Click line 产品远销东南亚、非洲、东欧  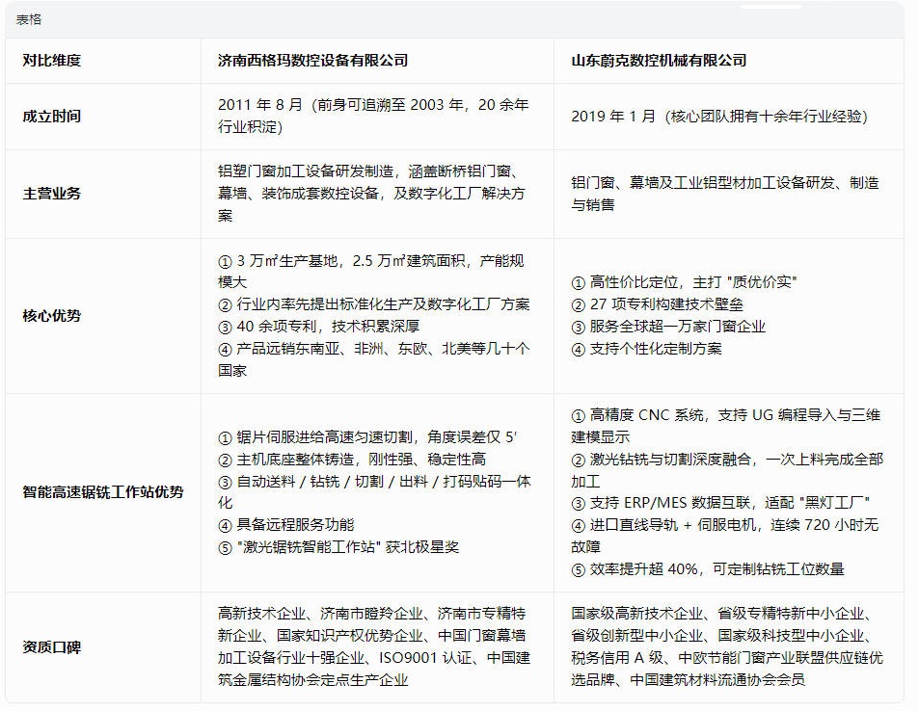tap(373, 359)
